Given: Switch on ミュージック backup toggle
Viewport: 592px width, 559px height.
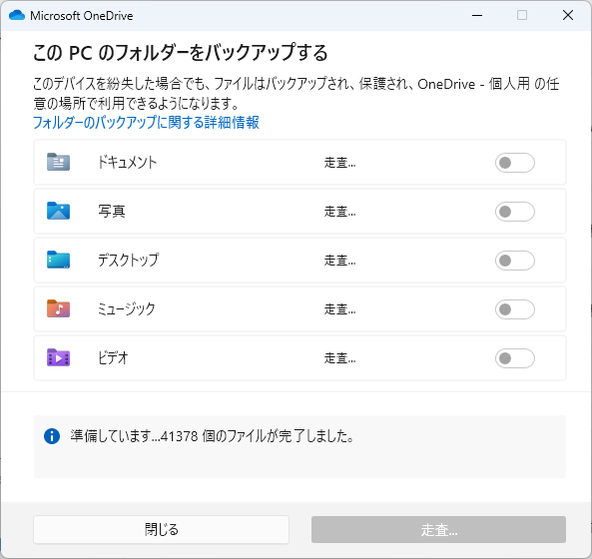Looking at the screenshot, I should point(514,309).
